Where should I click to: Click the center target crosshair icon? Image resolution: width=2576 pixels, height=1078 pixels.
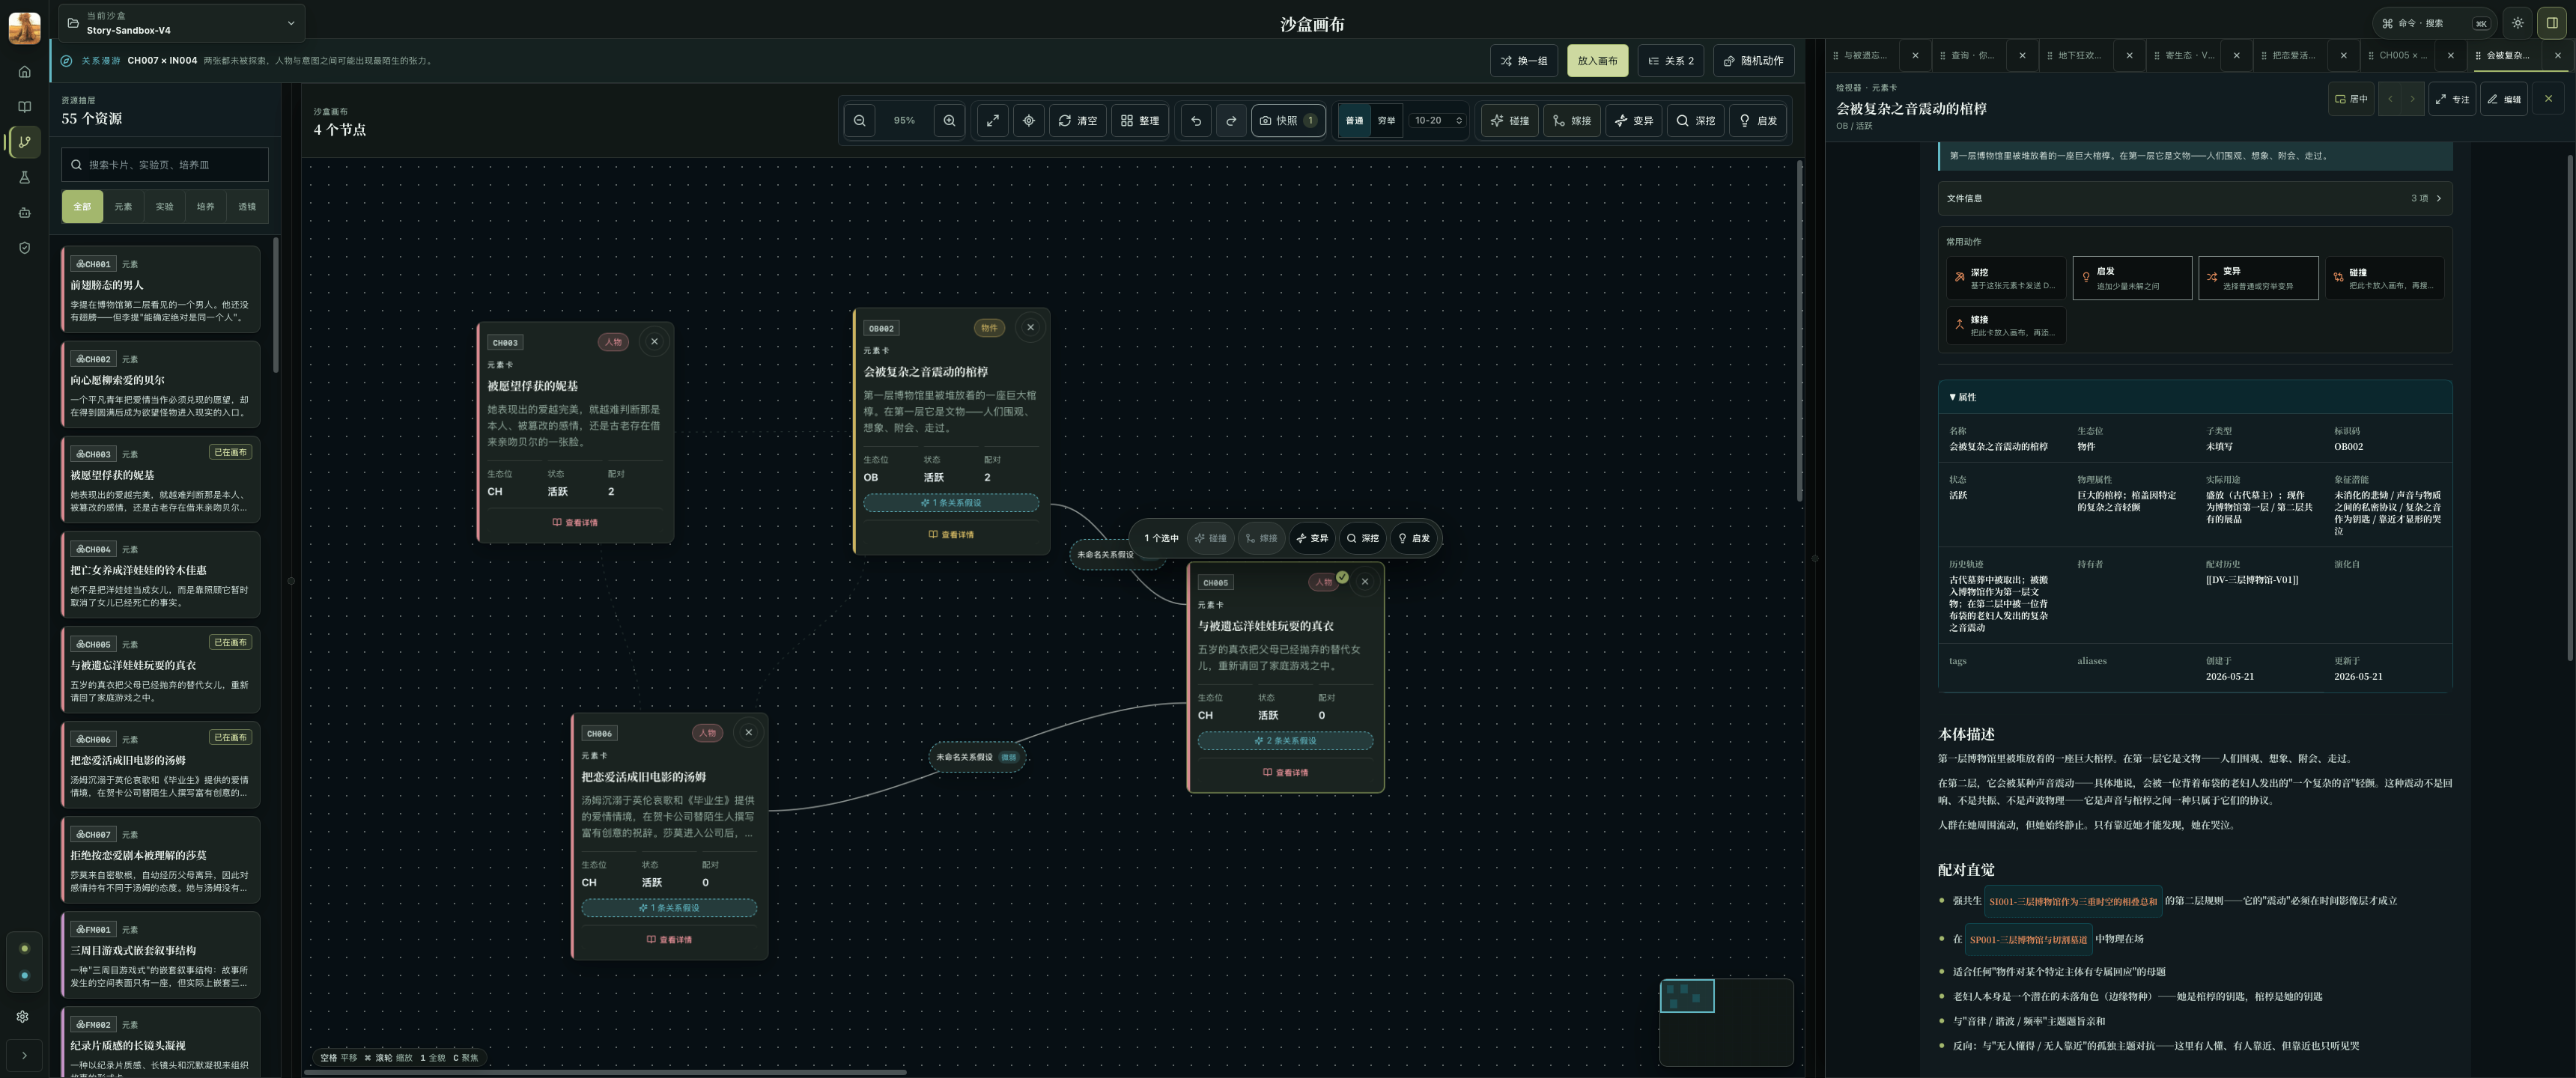coord(1028,121)
